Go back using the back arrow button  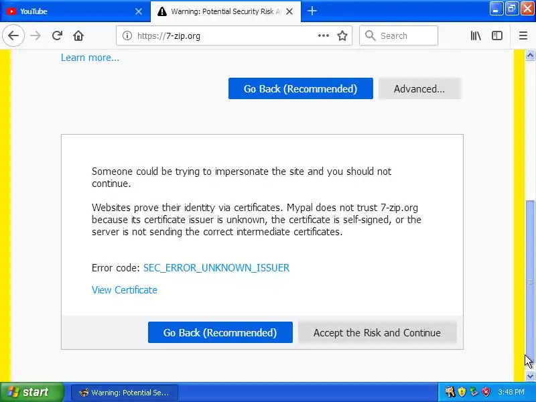[13, 36]
